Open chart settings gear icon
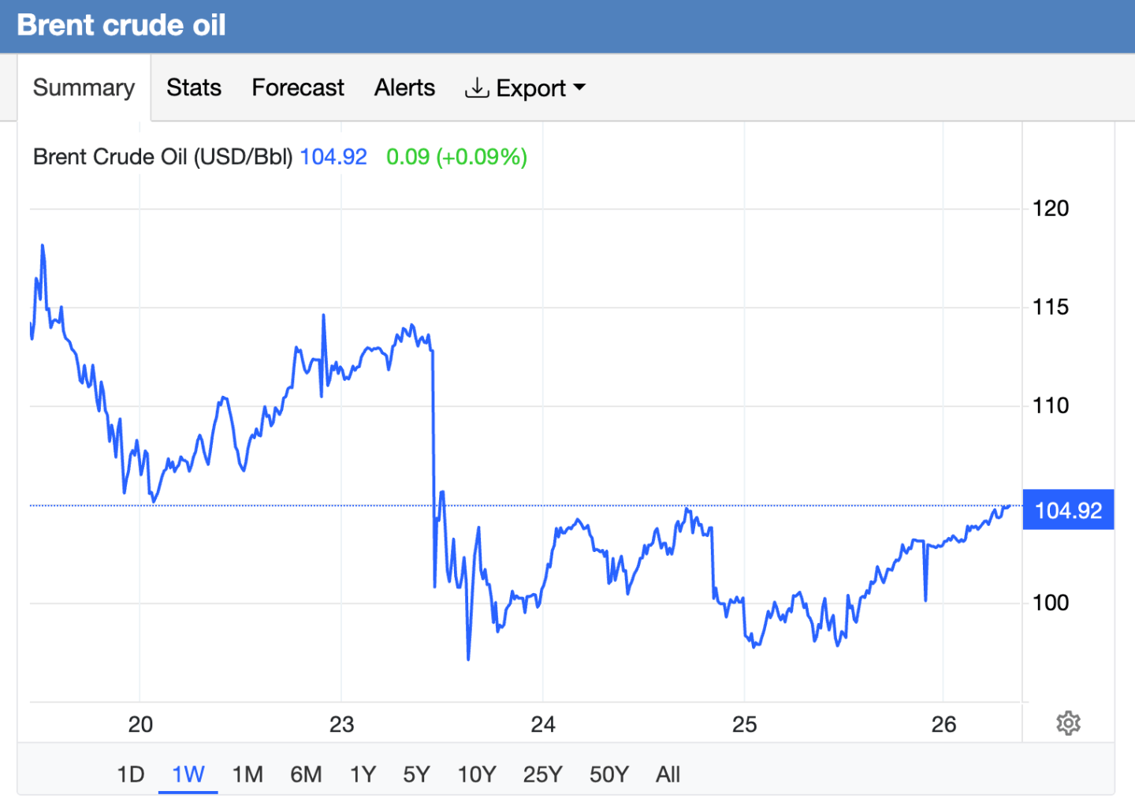This screenshot has height=806, width=1135. tap(1068, 722)
